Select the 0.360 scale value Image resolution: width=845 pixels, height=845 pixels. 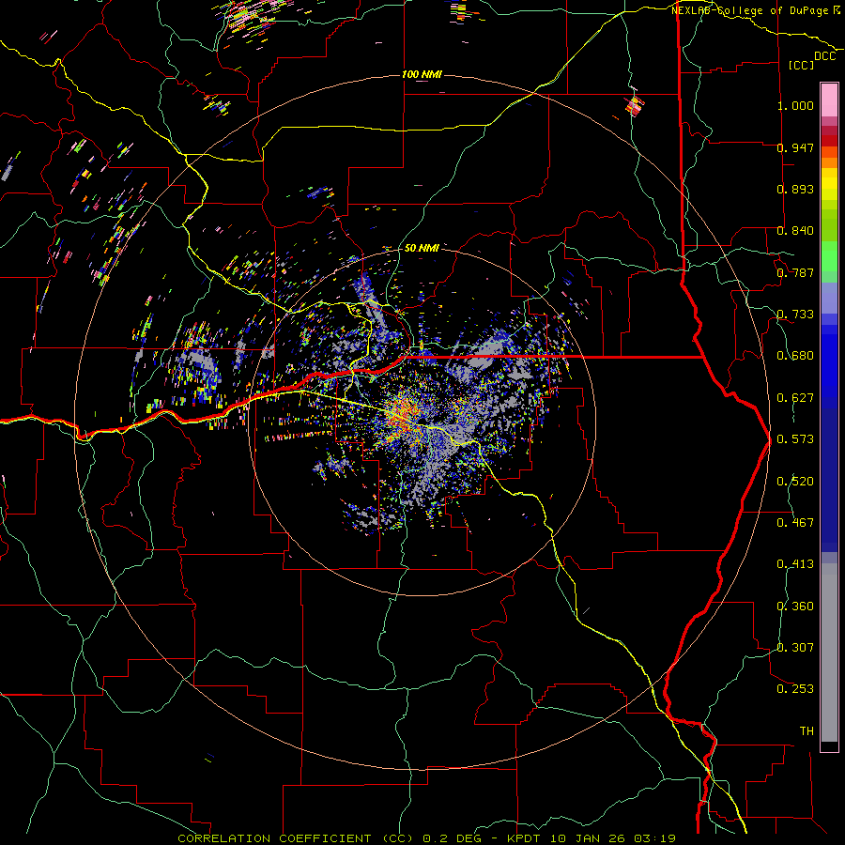pyautogui.click(x=795, y=607)
